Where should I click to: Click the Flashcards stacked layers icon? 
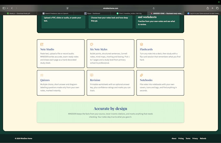coord(141,45)
